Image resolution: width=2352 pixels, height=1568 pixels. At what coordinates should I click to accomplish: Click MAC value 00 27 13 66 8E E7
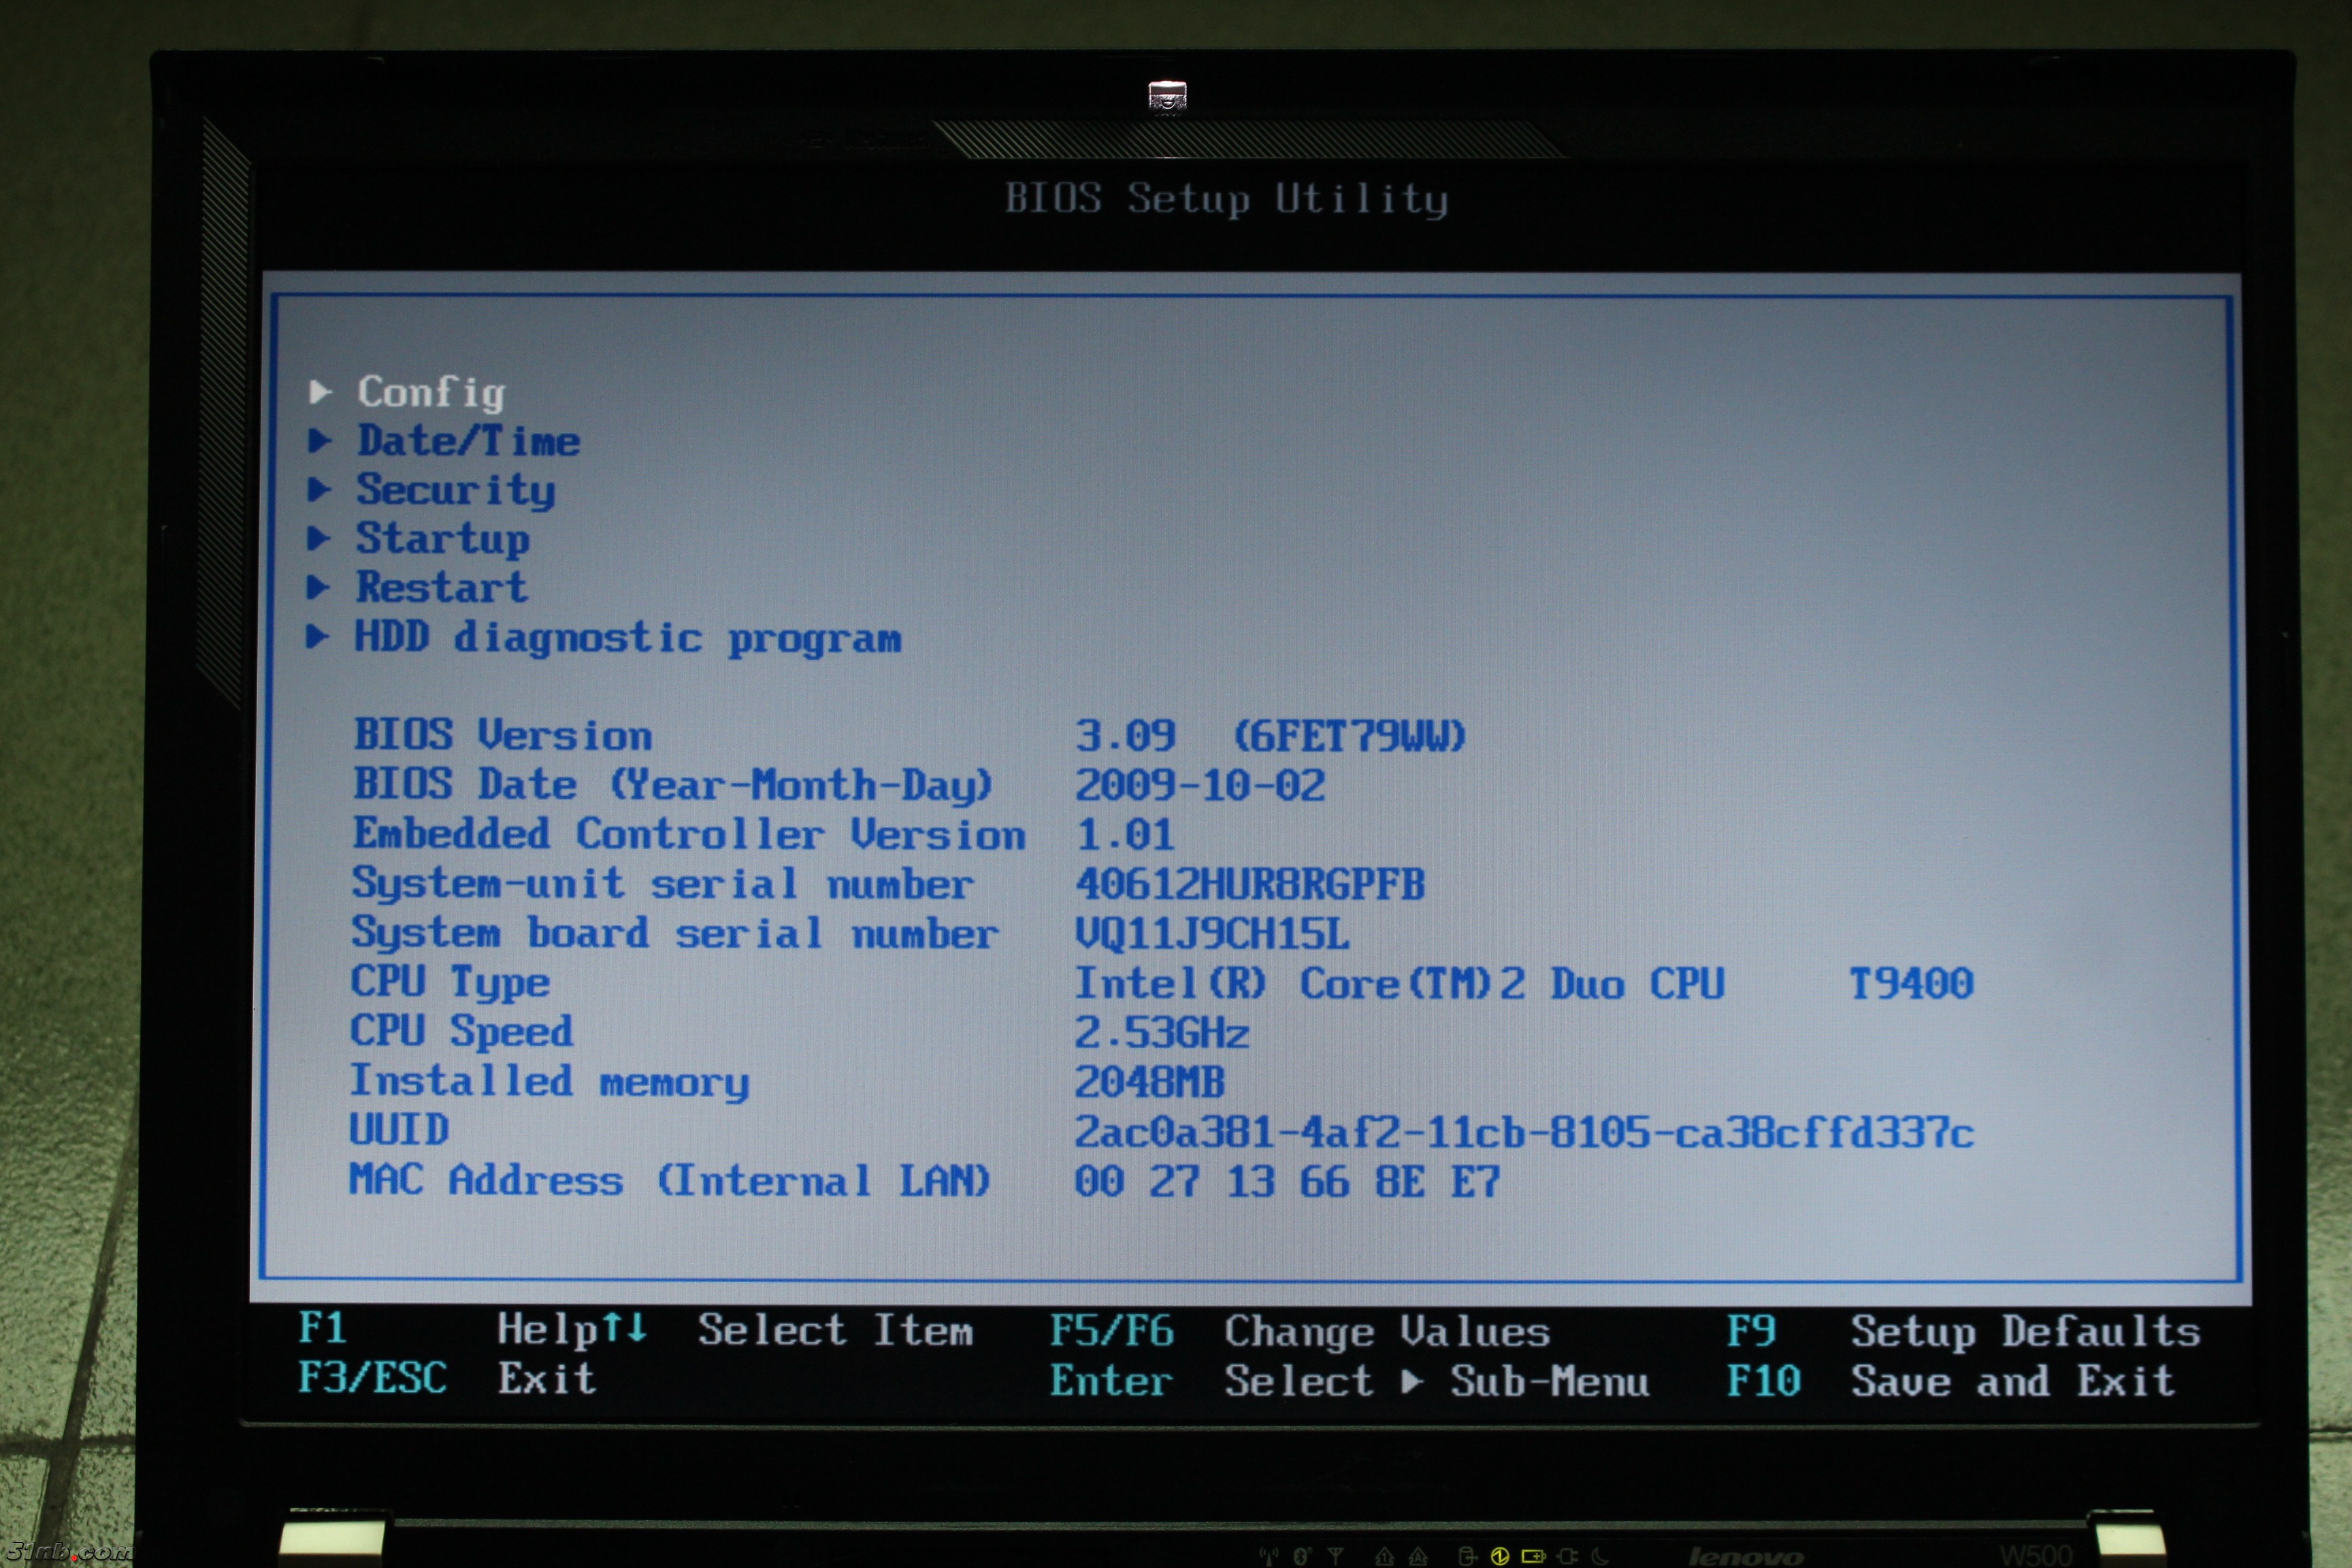click(x=1287, y=1182)
